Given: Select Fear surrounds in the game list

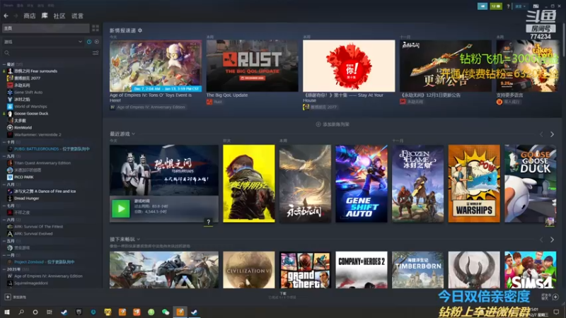Looking at the screenshot, I should 35,71.
